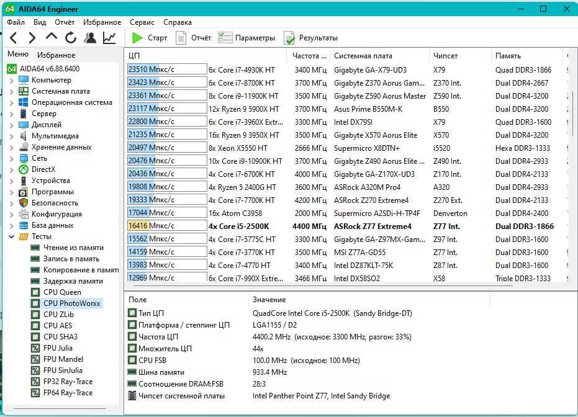Viewport: 578px width, 417px height.
Task: Expand the Хранение данных tree node
Action: [11, 147]
